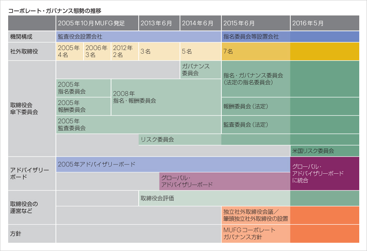
Task: Click the 取締役会の運営など row label
Action: (32, 207)
